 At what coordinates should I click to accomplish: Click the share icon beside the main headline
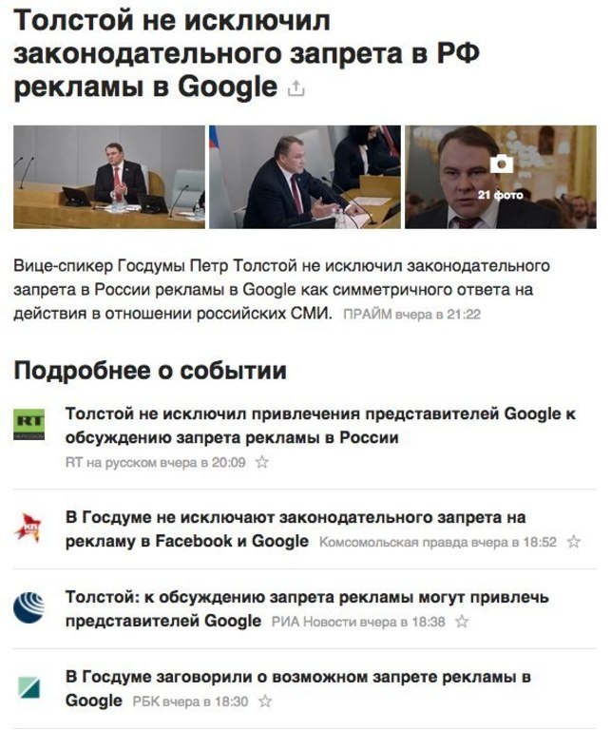click(x=296, y=88)
